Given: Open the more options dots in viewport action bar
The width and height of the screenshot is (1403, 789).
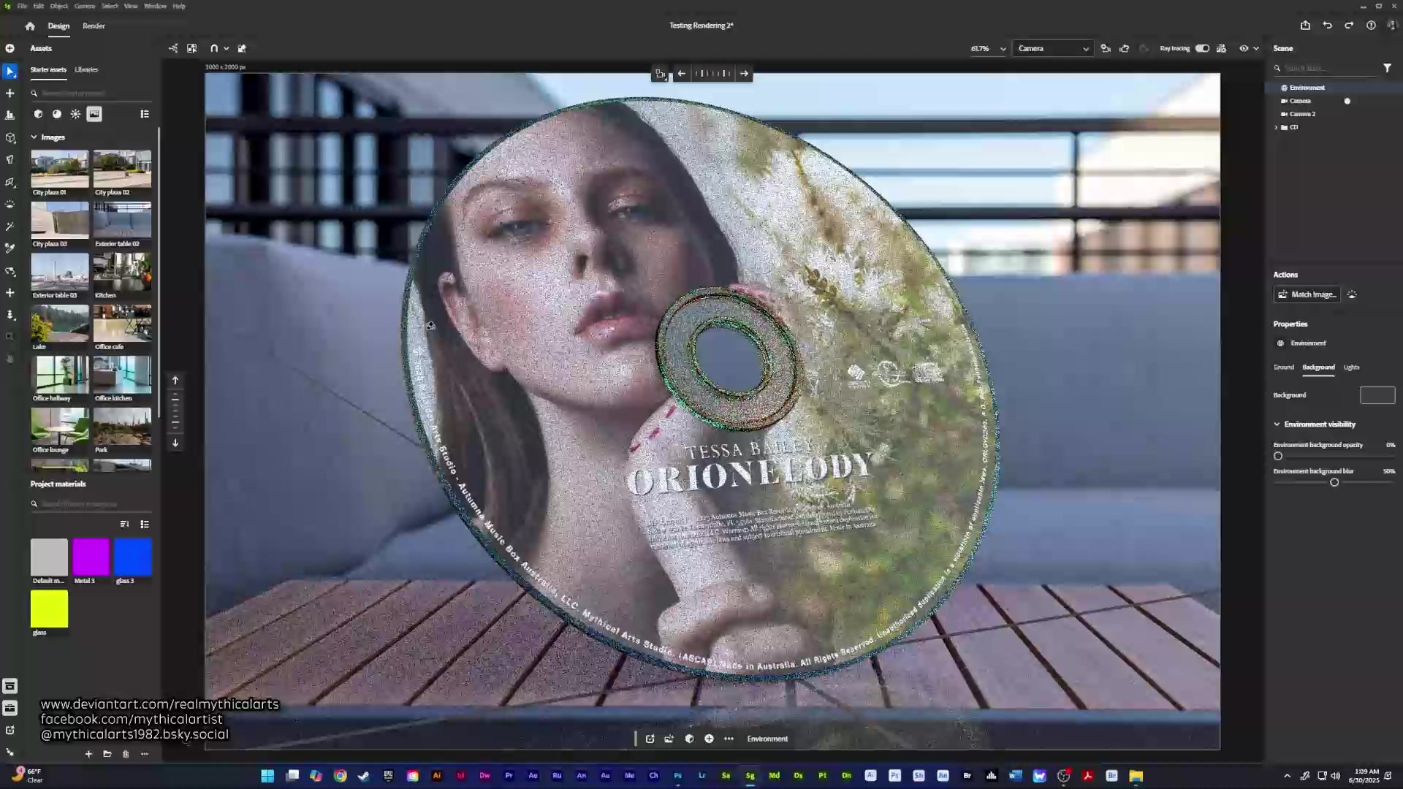Looking at the screenshot, I should (x=729, y=739).
